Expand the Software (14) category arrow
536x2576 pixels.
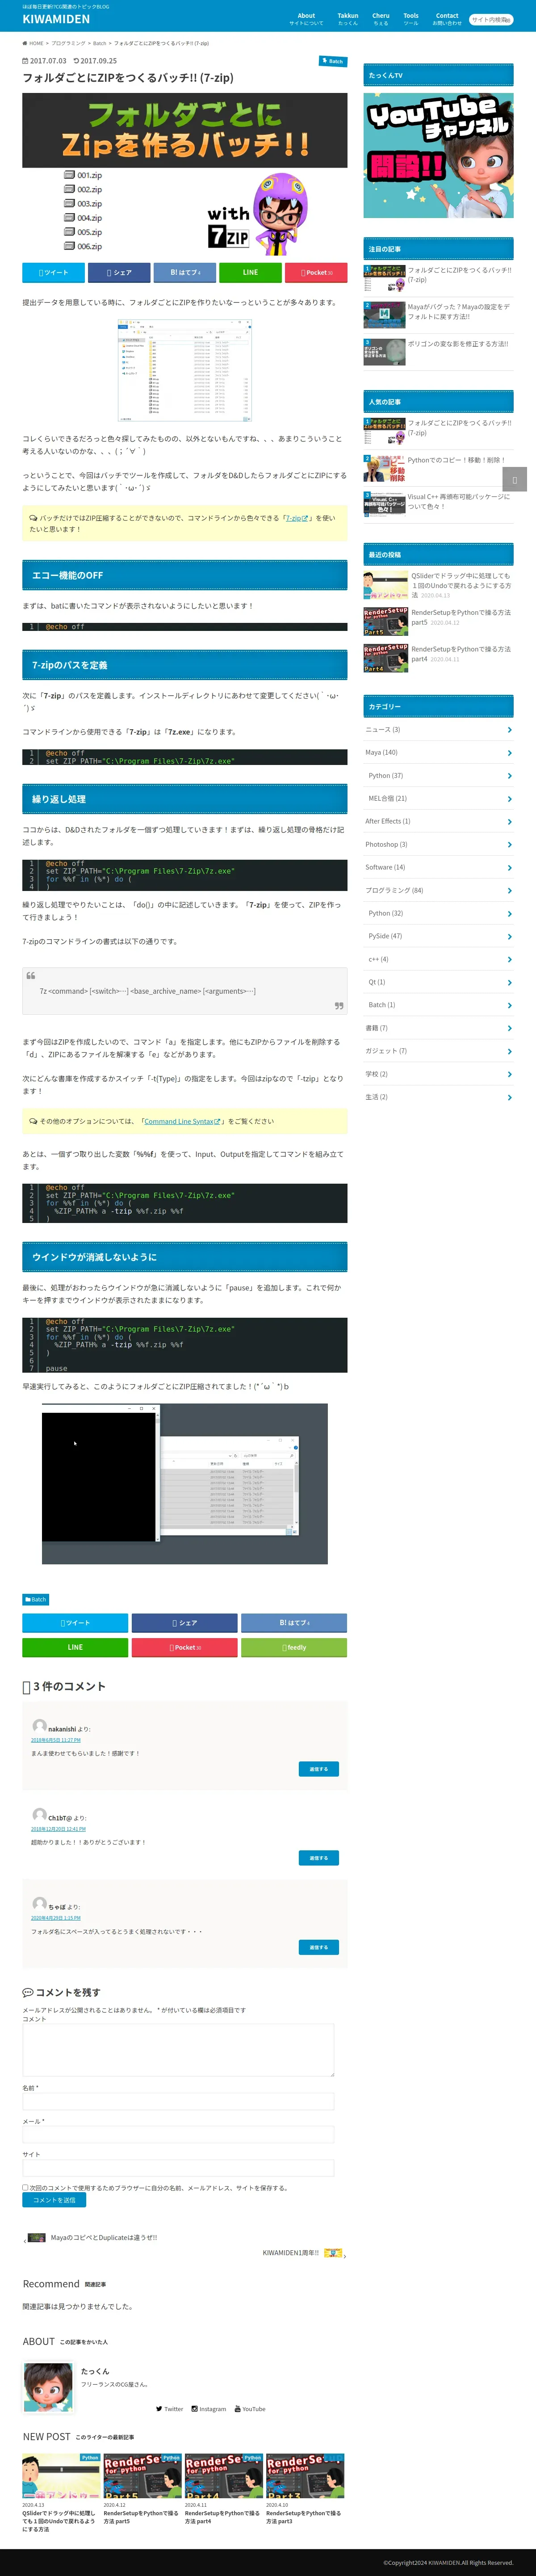(x=509, y=868)
